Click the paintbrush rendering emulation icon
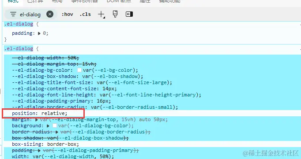 point(115,14)
